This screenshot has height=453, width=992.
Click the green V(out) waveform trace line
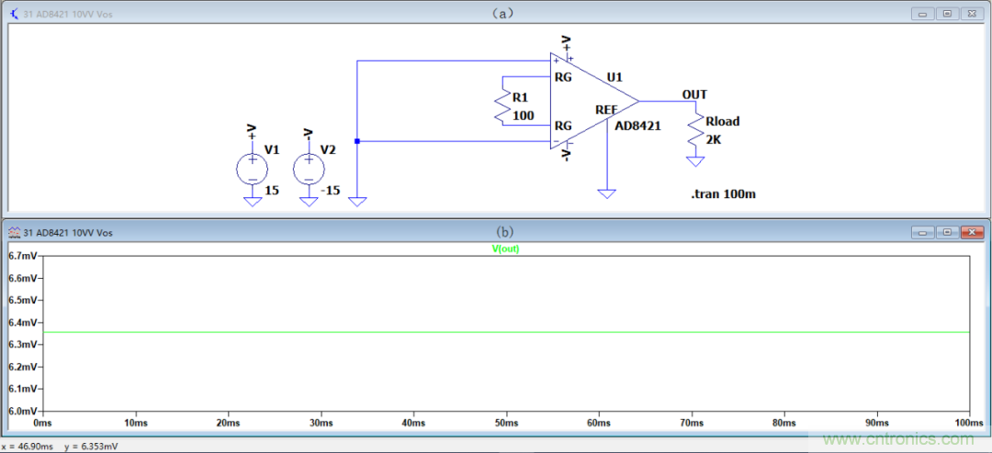367,332
